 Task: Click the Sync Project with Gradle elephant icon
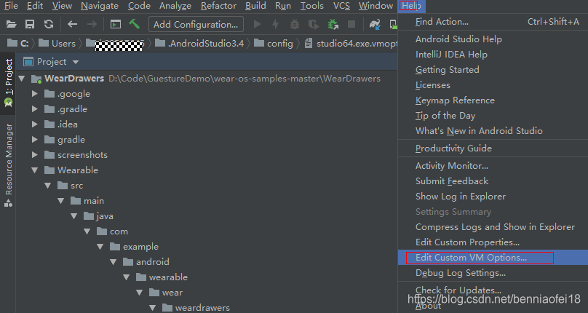[x=375, y=25]
